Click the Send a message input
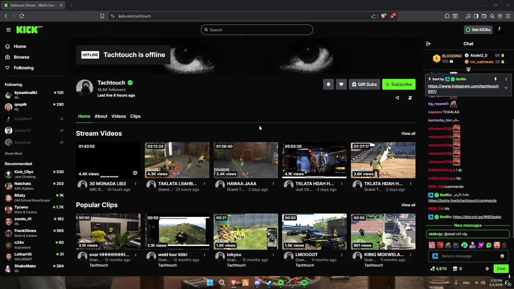The image size is (514, 289). pyautogui.click(x=469, y=256)
